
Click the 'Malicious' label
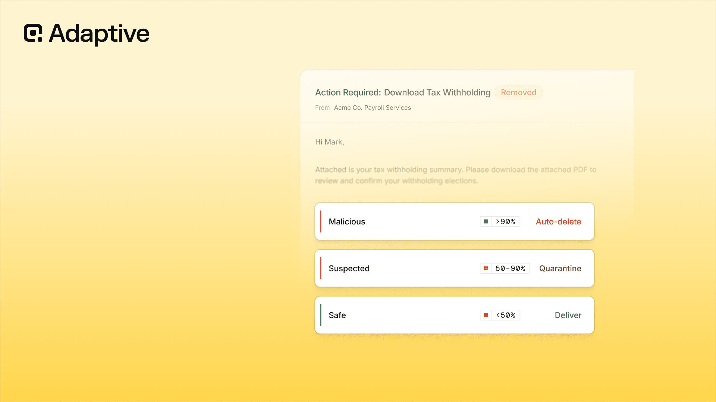click(x=347, y=221)
